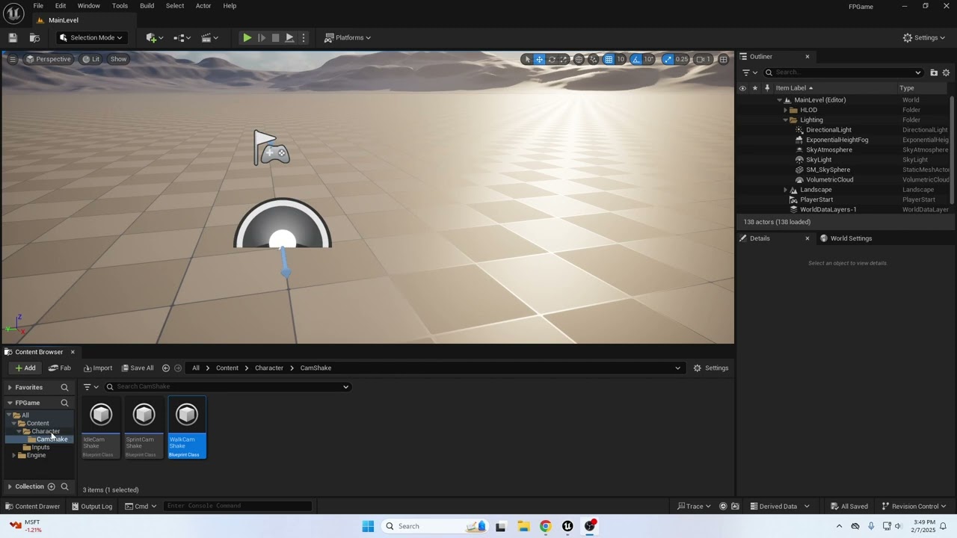Expand the Landscape item in Outliner
Viewport: 957px width, 538px height.
(x=786, y=190)
